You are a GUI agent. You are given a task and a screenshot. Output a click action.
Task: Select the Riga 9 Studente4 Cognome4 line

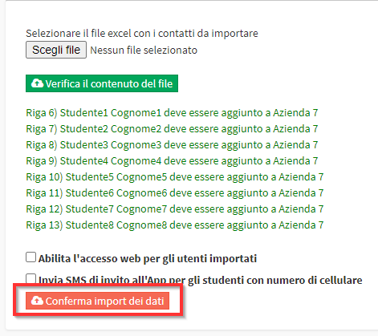point(172,161)
